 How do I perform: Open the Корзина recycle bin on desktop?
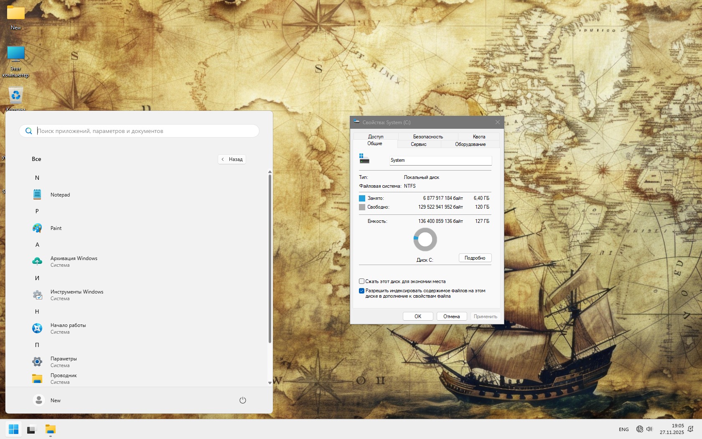(x=16, y=96)
